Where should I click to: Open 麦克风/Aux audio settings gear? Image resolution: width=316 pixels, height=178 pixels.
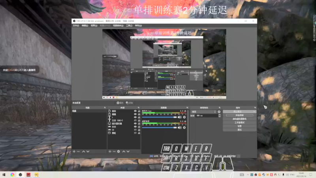184,117
